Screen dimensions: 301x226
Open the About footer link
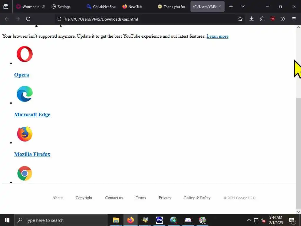(x=58, y=198)
